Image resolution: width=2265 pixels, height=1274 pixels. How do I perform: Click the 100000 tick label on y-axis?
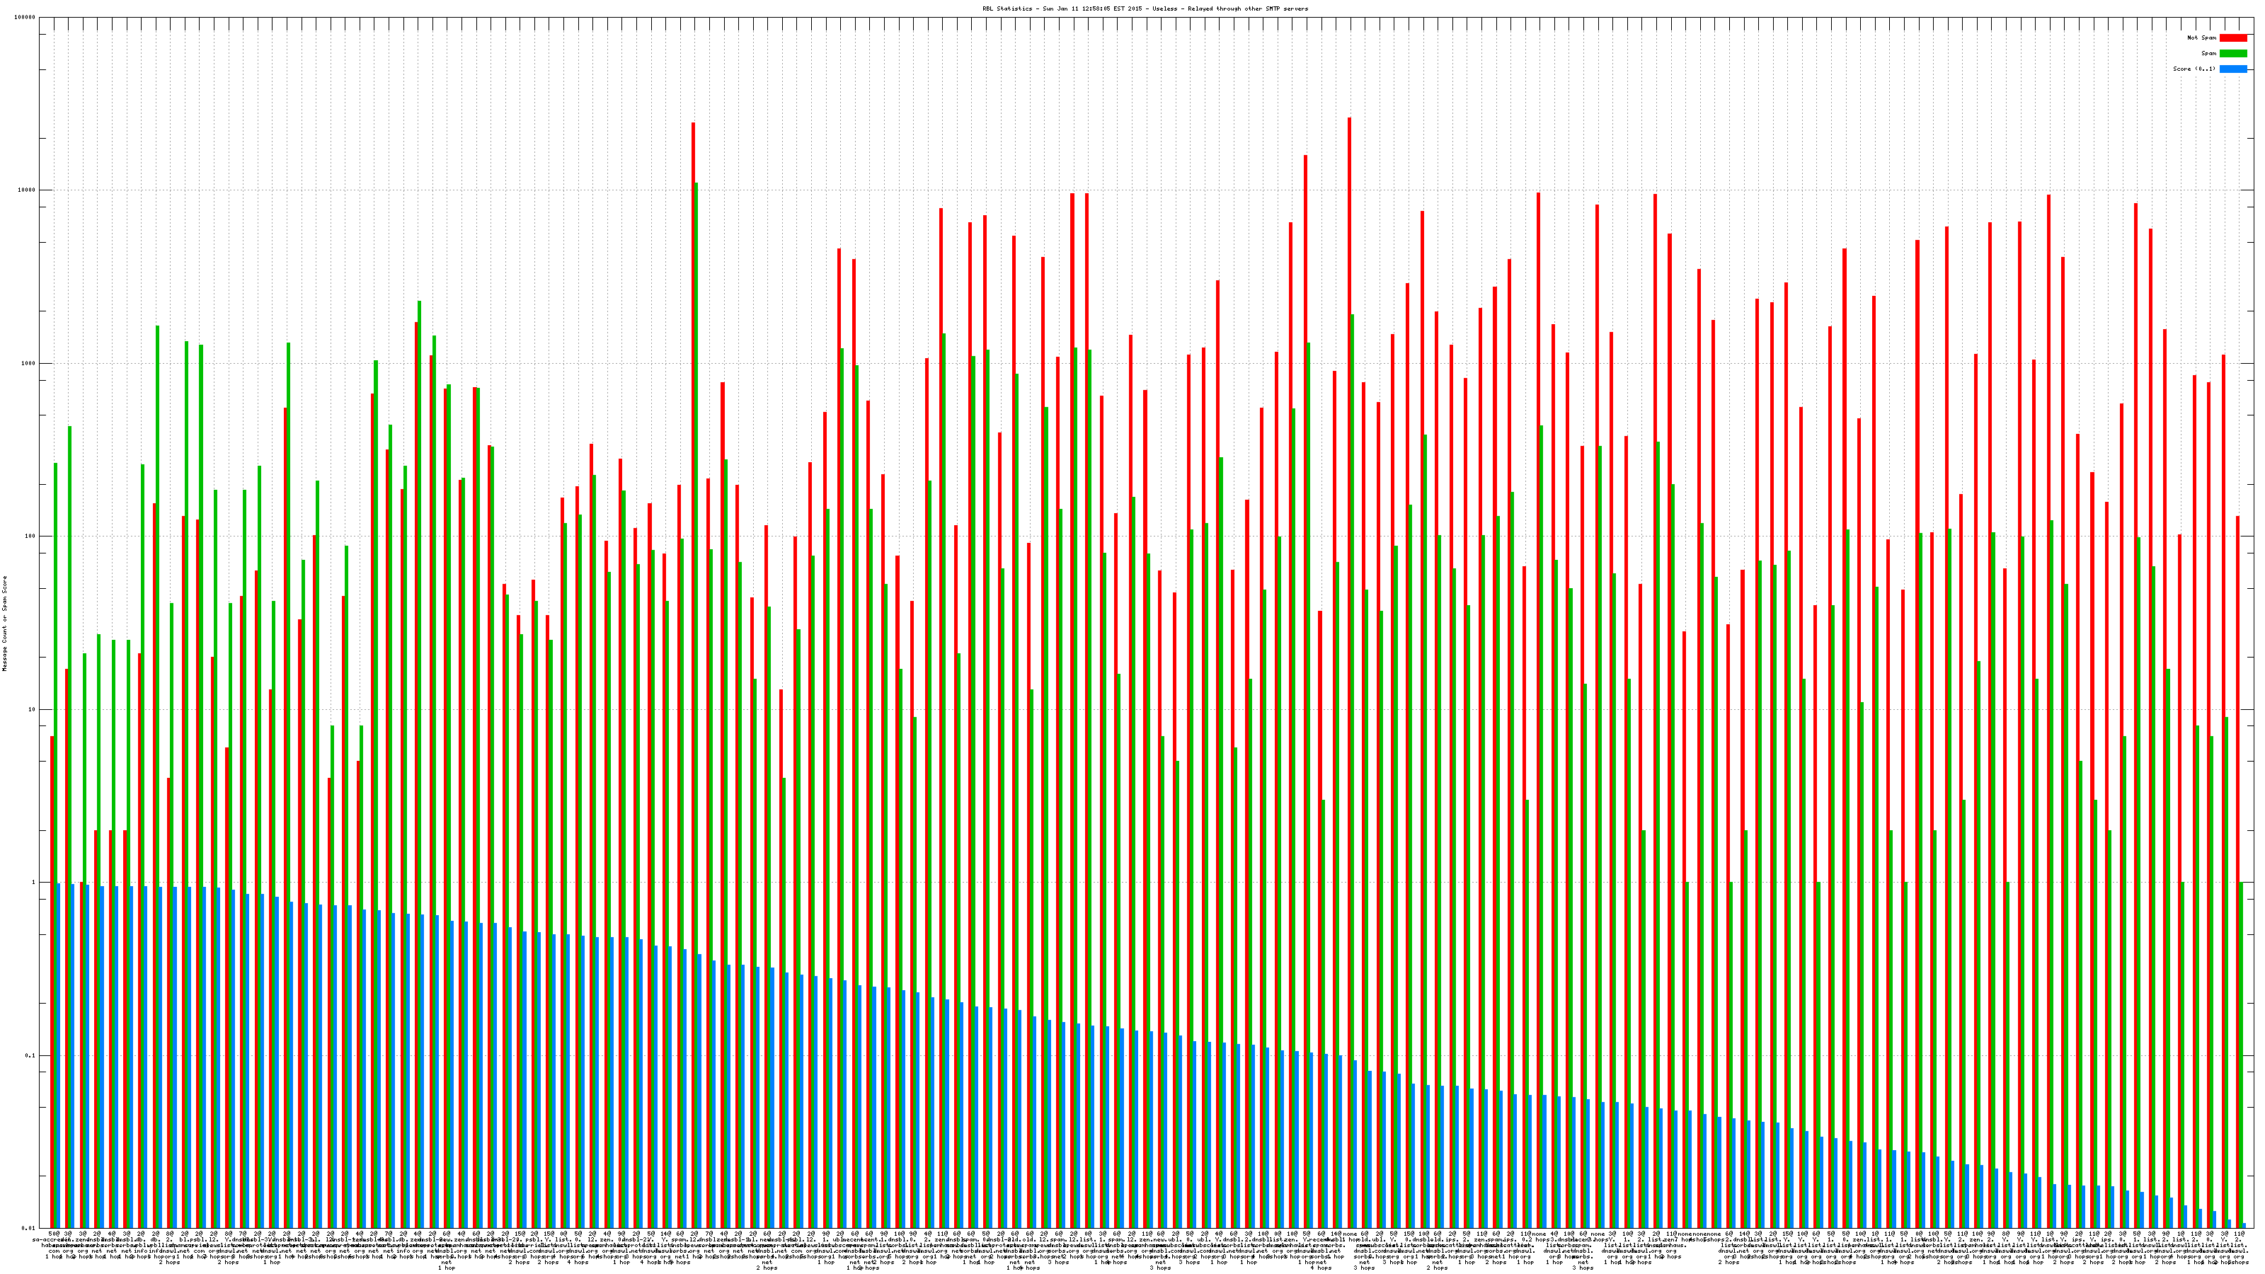coord(25,18)
